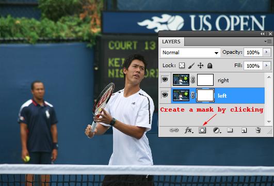This screenshot has height=186, width=274.
Task: Open the Fill slider arrow
Action: pos(267,66)
